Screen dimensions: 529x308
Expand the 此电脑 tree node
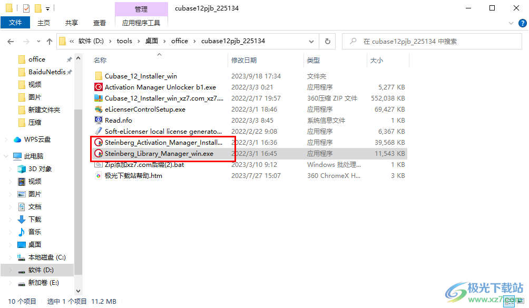(6, 156)
